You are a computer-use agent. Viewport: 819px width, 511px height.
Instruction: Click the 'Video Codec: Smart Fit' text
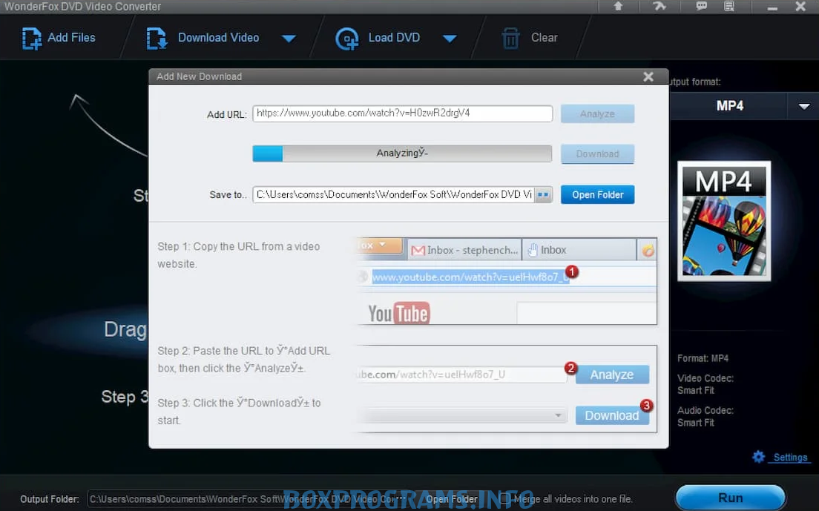(x=705, y=384)
